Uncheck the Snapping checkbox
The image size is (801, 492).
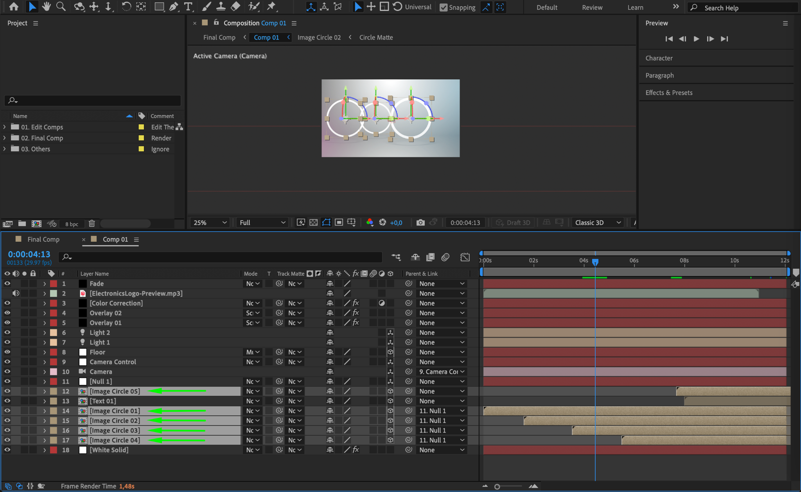444,7
